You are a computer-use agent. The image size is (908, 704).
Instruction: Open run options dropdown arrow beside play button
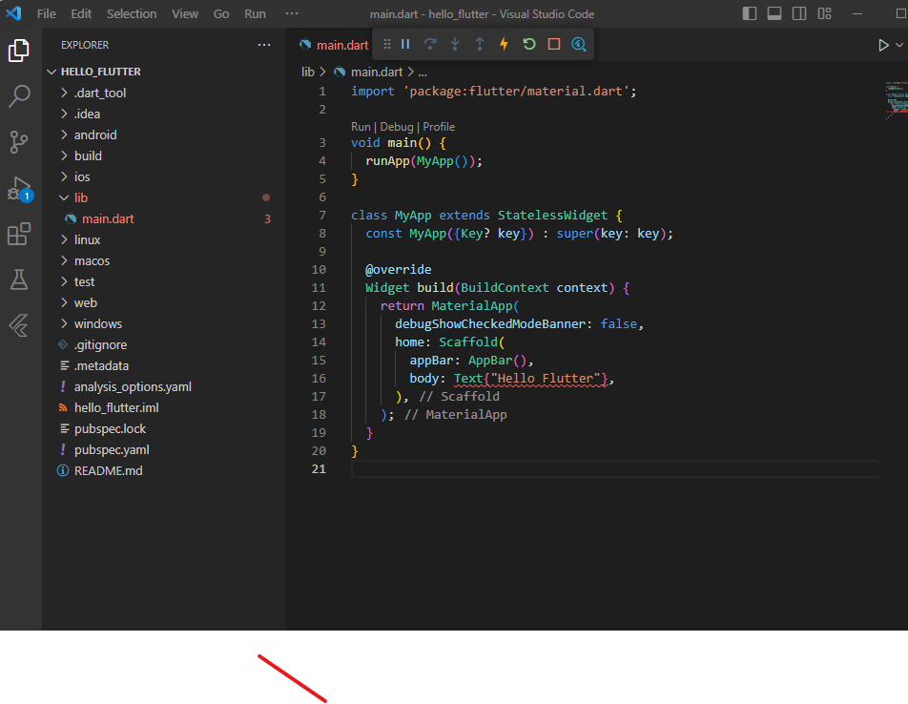point(899,45)
